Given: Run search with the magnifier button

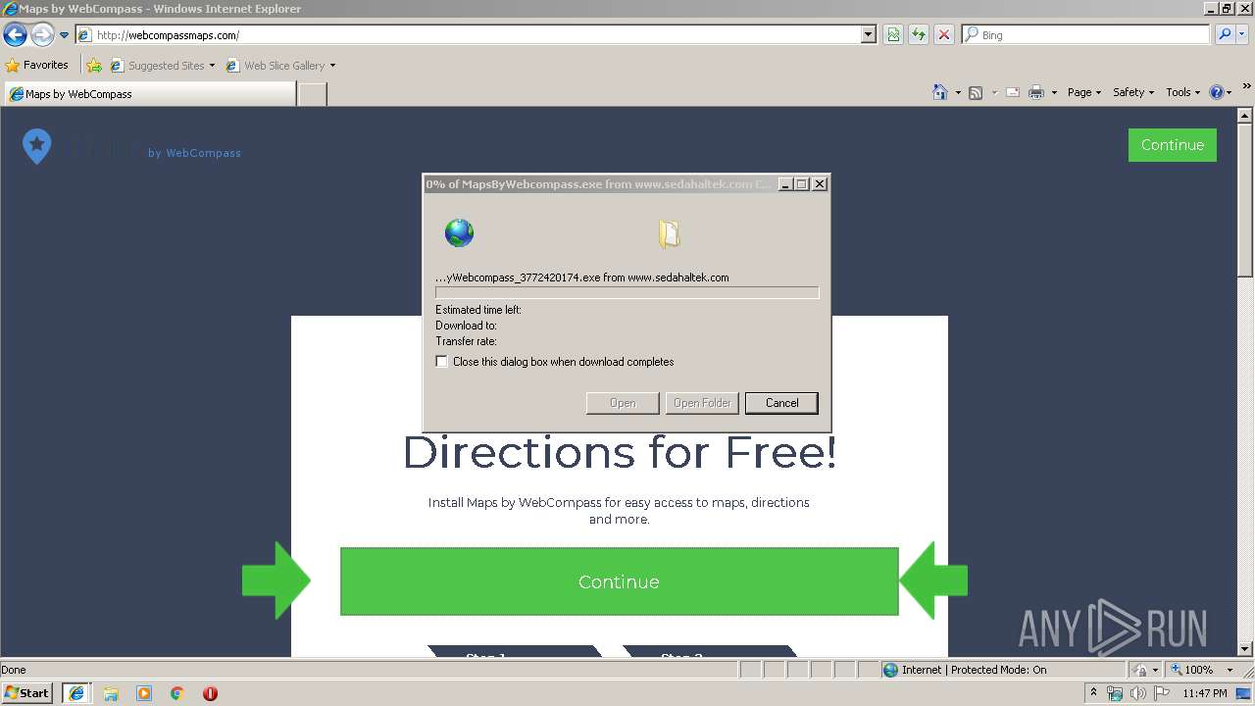Looking at the screenshot, I should (x=1224, y=35).
